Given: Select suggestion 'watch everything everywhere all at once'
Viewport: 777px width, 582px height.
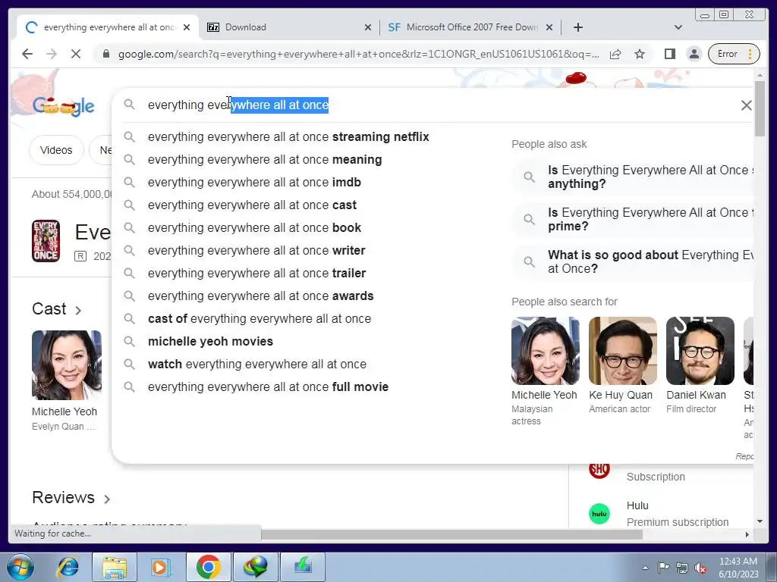Looking at the screenshot, I should pos(256,365).
